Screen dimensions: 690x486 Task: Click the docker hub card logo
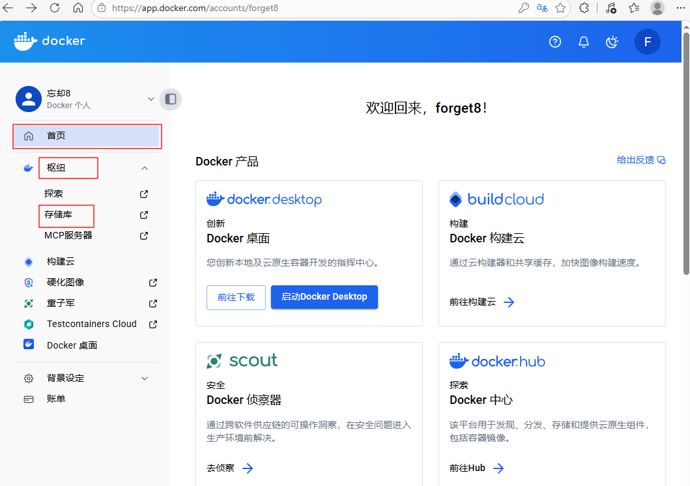[497, 361]
